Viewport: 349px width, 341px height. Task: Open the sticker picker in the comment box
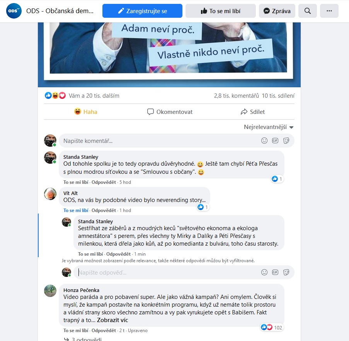[x=286, y=141]
